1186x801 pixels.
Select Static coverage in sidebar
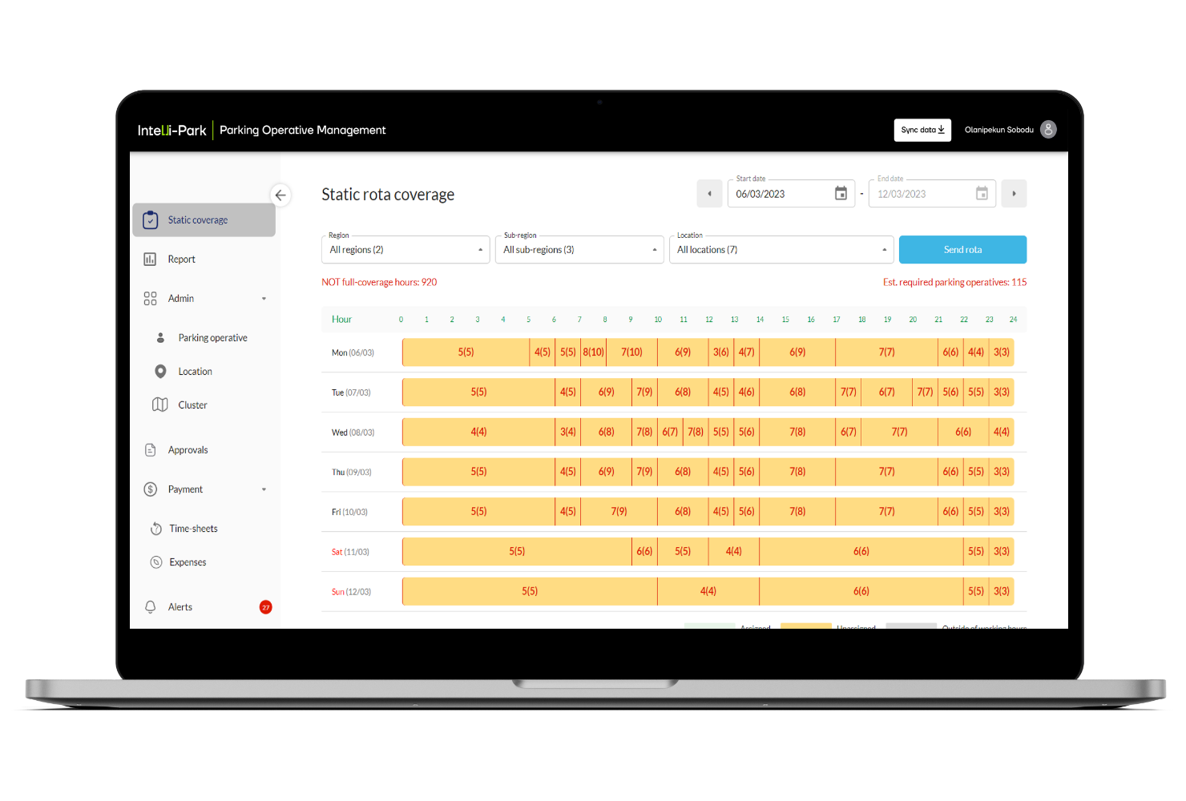click(x=197, y=220)
